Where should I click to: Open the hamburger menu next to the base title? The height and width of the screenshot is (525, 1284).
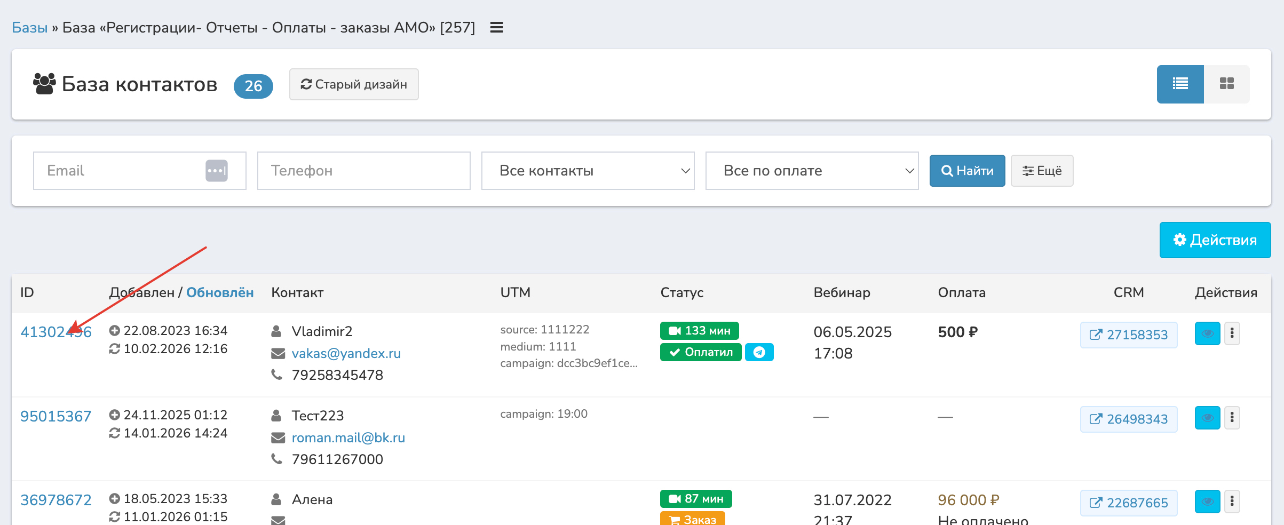coord(496,27)
